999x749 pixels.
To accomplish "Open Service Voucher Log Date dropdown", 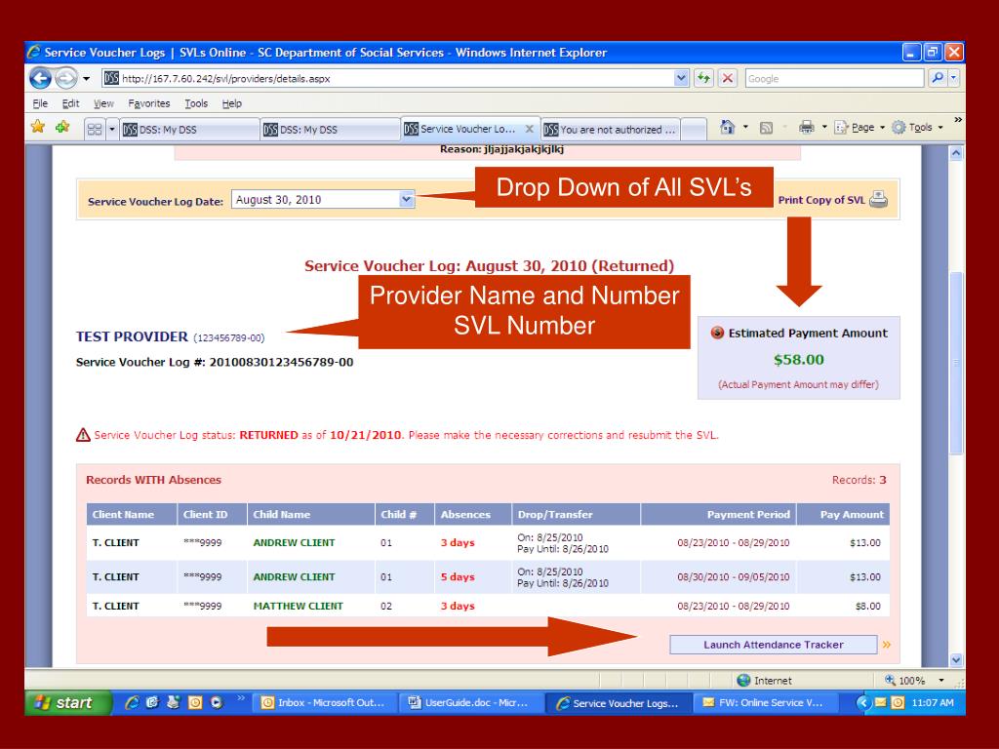I will pyautogui.click(x=407, y=199).
